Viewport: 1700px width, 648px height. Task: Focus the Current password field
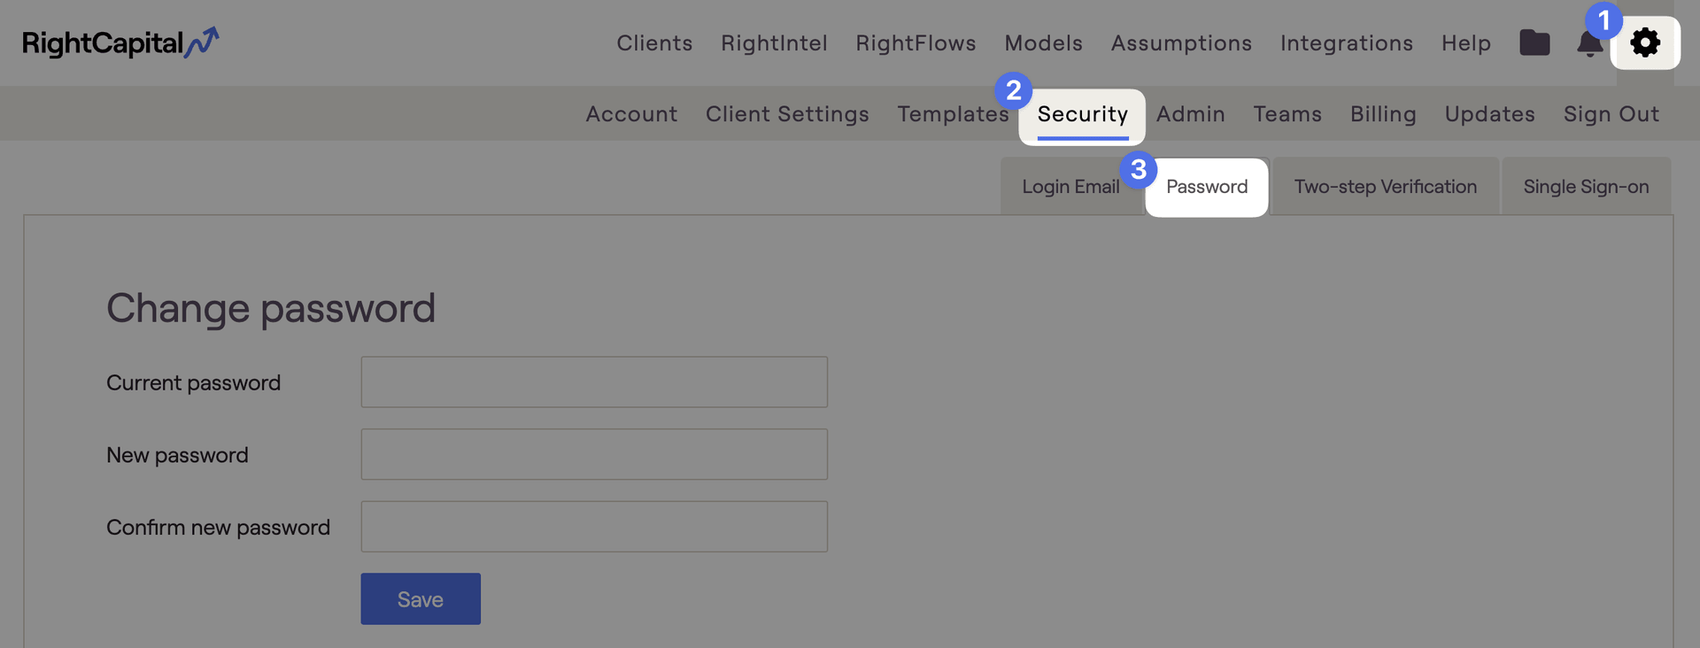point(594,382)
